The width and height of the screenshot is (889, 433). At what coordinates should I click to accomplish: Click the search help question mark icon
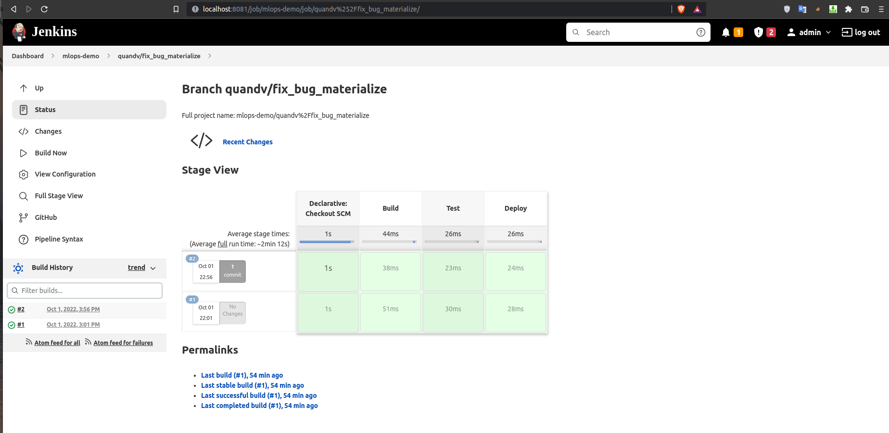[701, 32]
